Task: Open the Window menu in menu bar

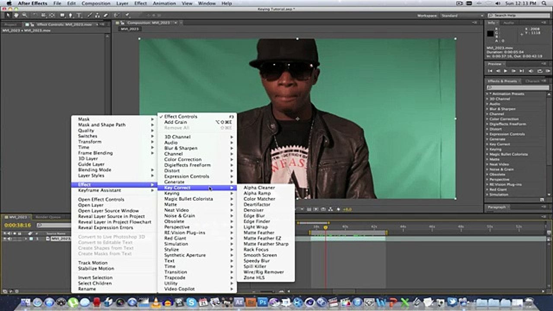Action: (x=207, y=3)
